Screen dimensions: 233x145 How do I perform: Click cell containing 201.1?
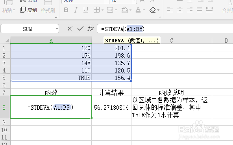coord(111,48)
